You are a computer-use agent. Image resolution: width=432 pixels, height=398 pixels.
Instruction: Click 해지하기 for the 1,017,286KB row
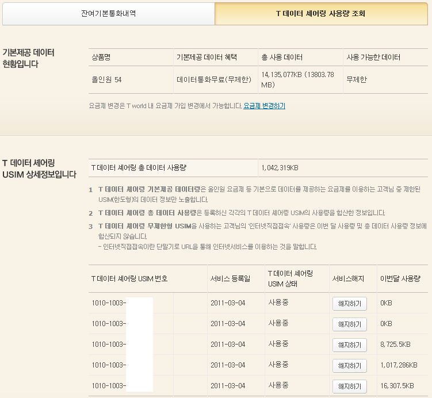coord(349,365)
